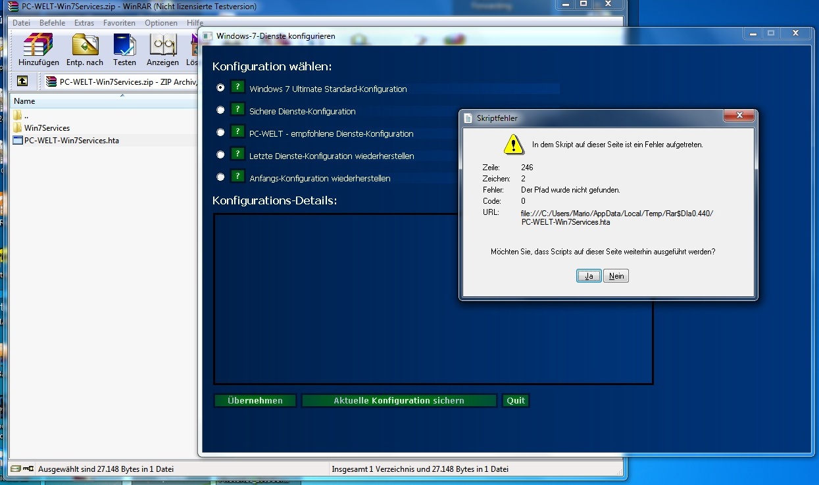The width and height of the screenshot is (819, 485).
Task: Close the Skriptfehler dialog
Action: (738, 116)
